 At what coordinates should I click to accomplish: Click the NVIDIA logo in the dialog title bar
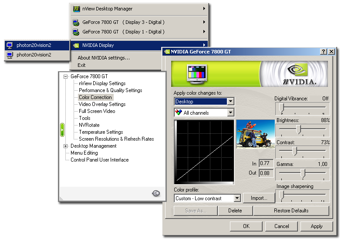click(x=167, y=52)
